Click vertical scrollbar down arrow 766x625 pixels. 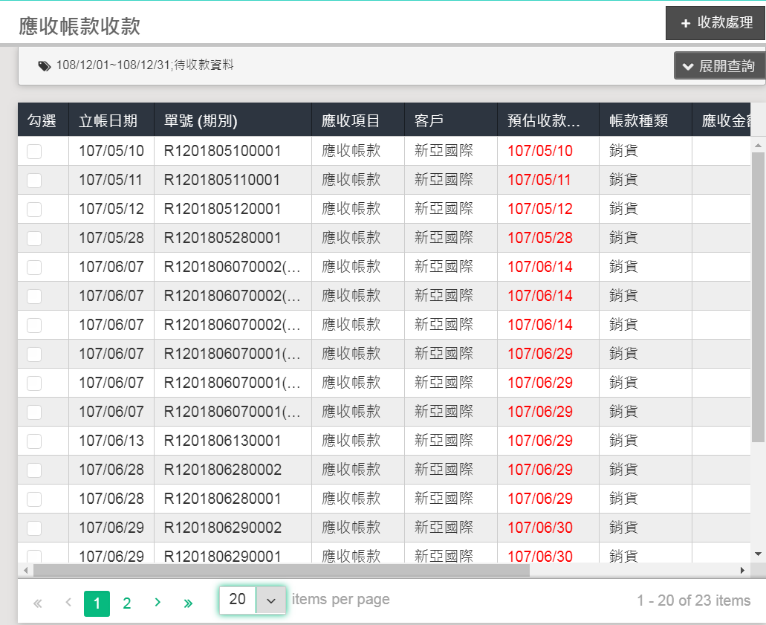(758, 554)
